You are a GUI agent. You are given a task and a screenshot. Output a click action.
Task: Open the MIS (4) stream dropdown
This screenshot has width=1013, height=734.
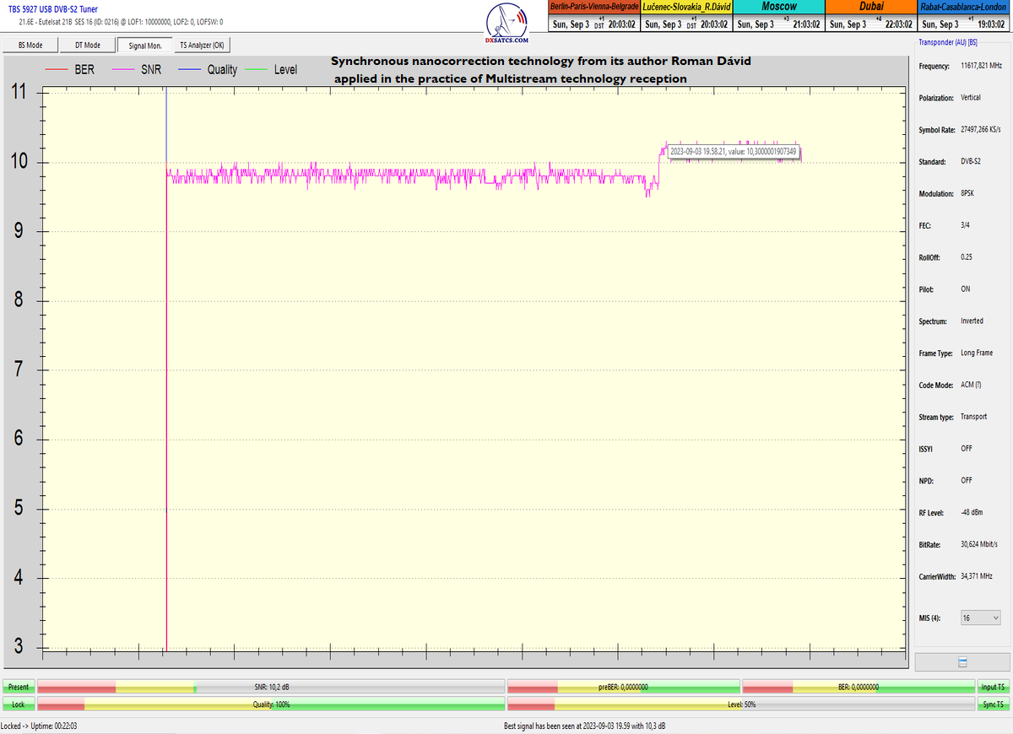pyautogui.click(x=981, y=618)
